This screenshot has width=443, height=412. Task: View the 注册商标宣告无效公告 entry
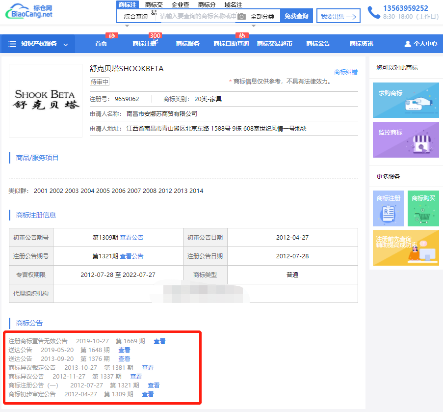159,341
